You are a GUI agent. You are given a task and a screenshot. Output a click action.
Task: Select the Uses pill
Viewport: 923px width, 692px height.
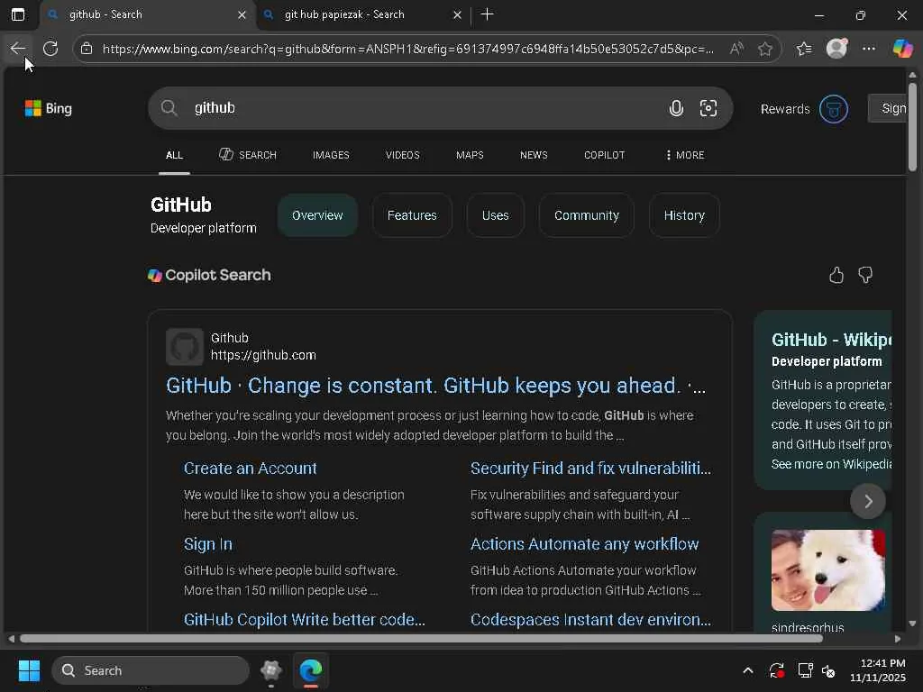point(495,215)
